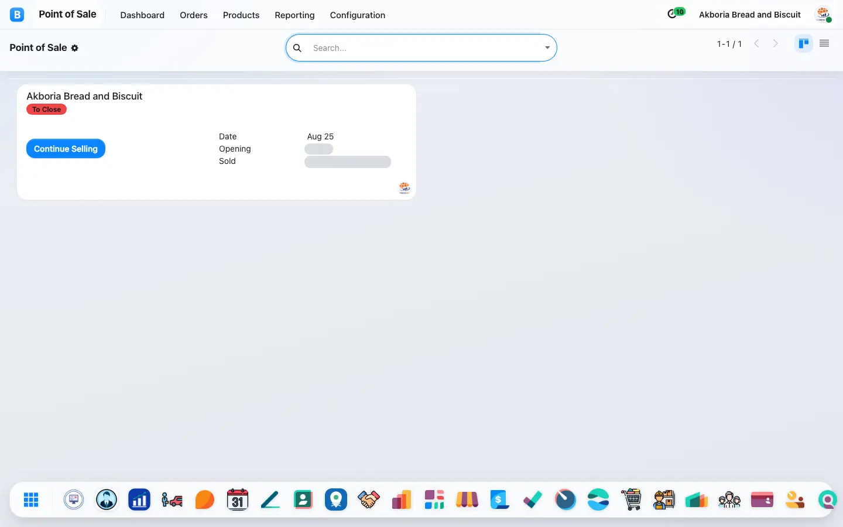
Task: Click the blue B app logo
Action: click(x=17, y=15)
